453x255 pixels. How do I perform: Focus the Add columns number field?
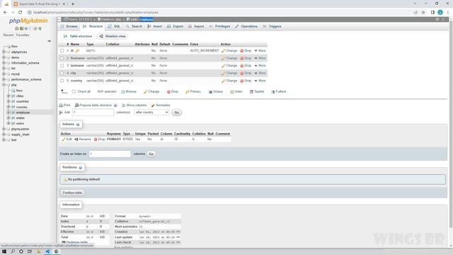93,112
